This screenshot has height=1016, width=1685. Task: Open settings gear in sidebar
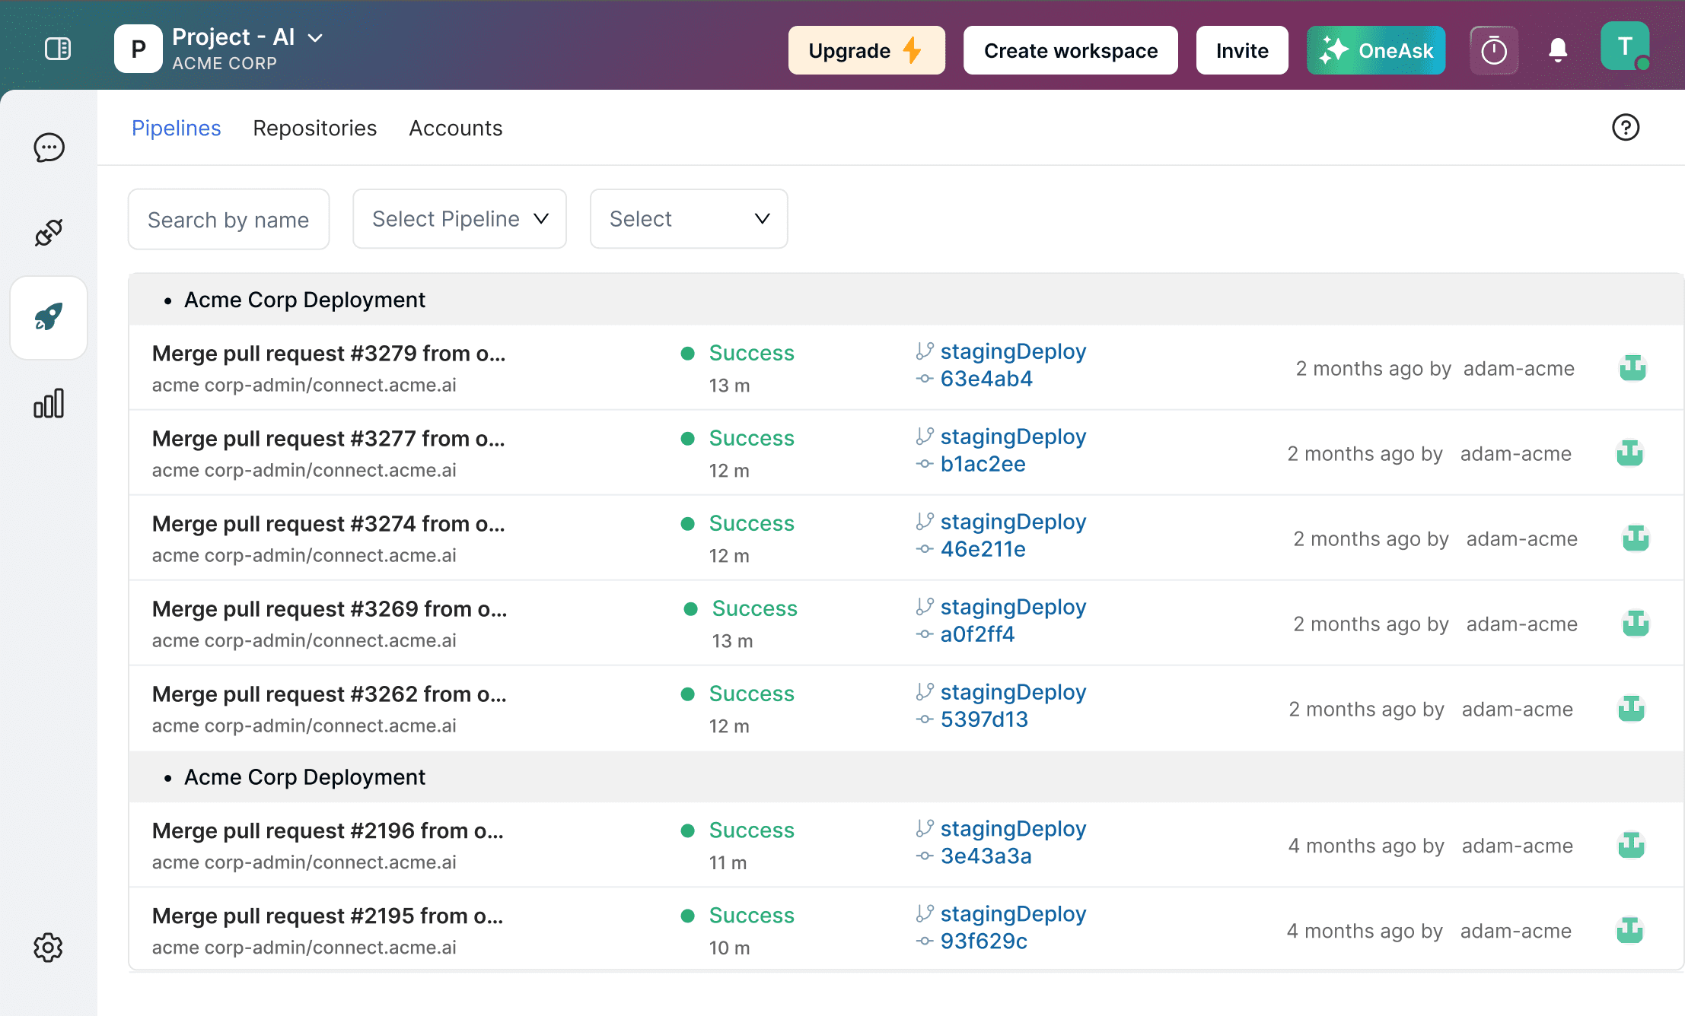click(x=49, y=948)
